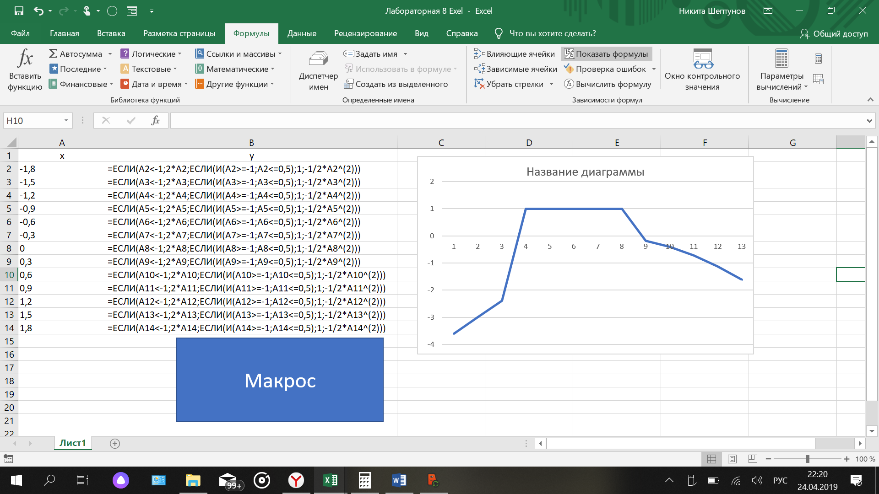Image resolution: width=879 pixels, height=494 pixels.
Task: Open the Name Manager
Action: 318,70
